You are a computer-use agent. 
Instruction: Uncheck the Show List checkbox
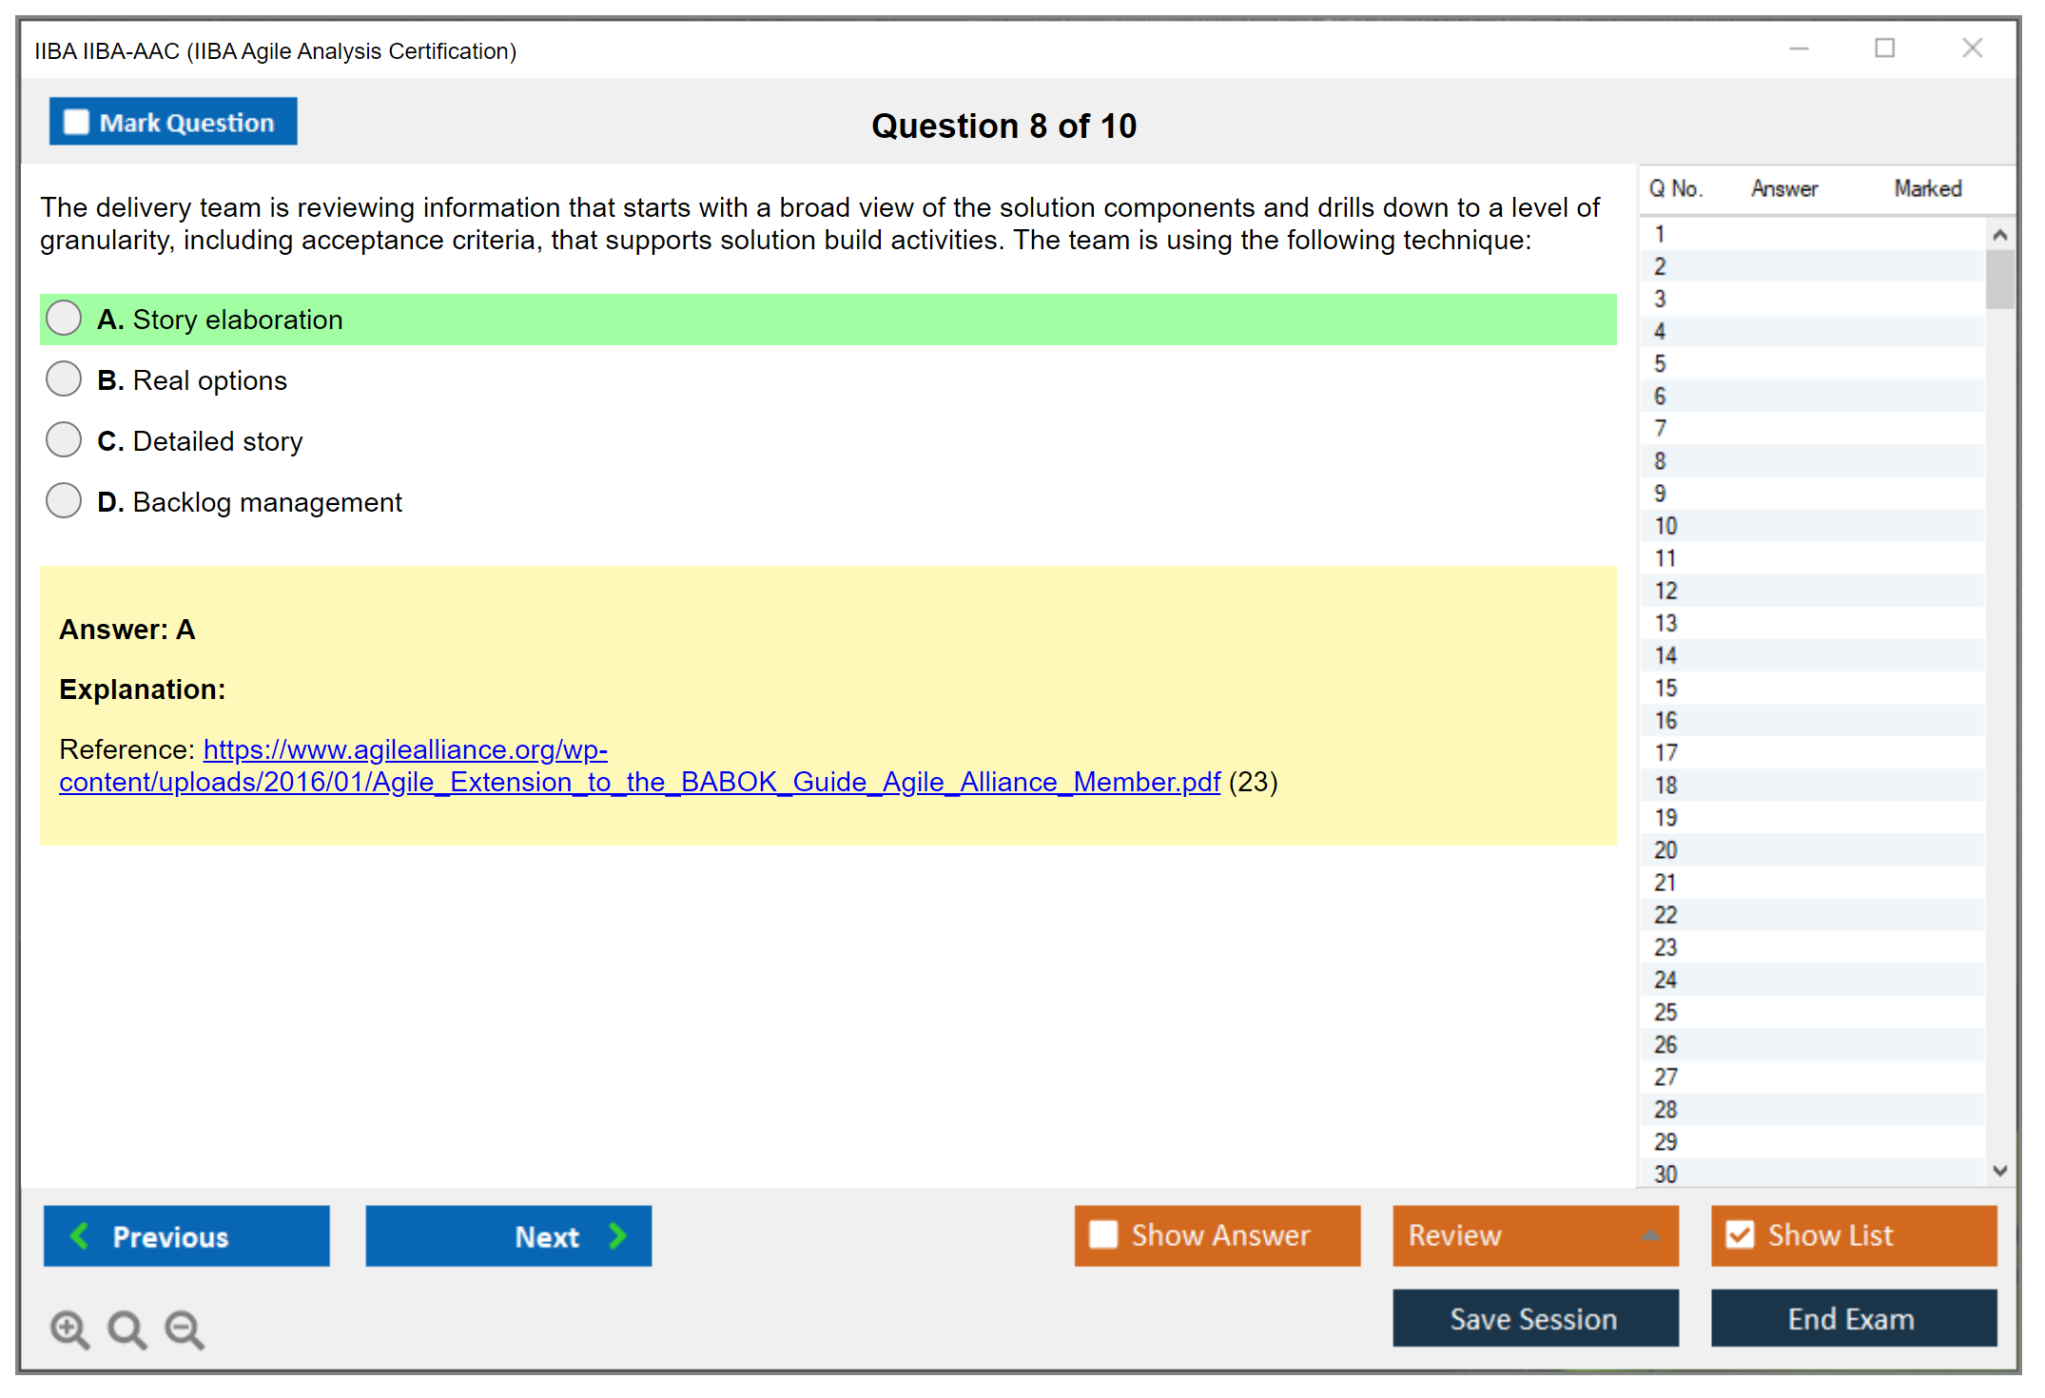(1740, 1235)
